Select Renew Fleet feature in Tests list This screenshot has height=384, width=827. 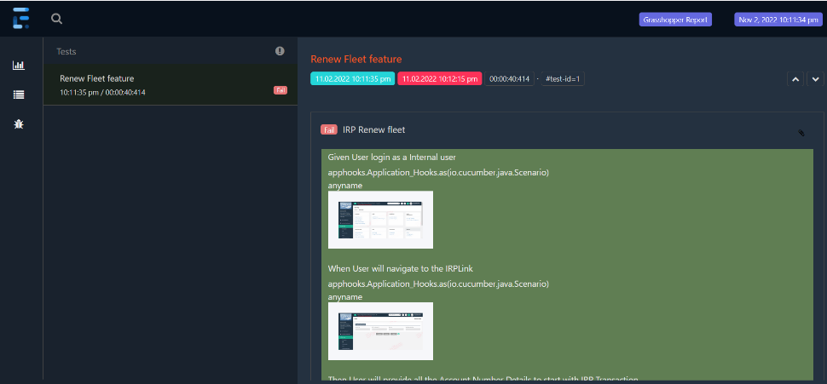click(x=171, y=85)
